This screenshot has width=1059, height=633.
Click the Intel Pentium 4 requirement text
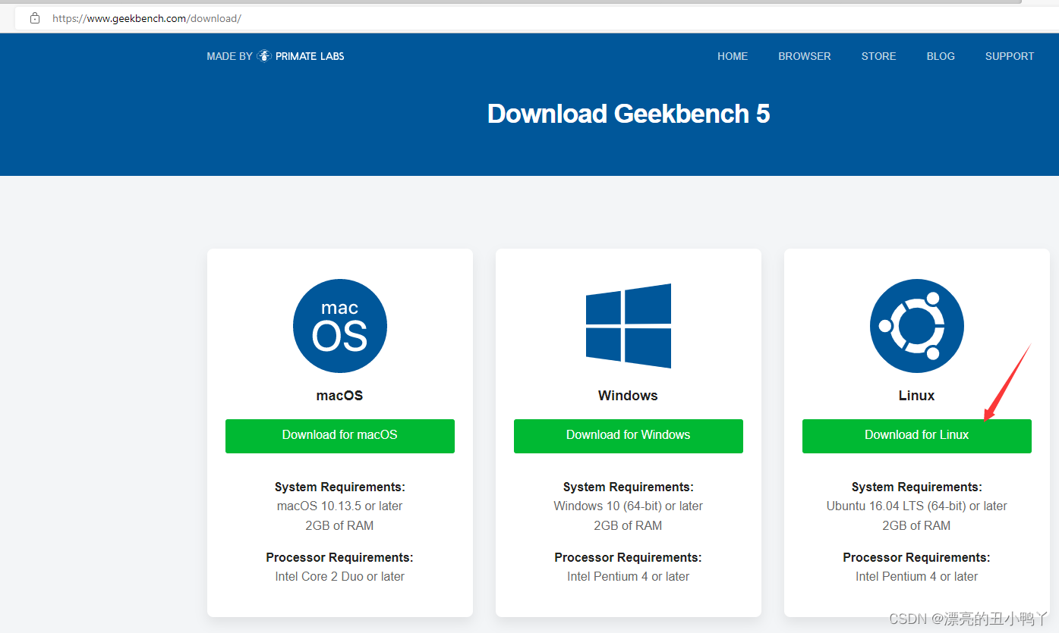click(x=916, y=576)
